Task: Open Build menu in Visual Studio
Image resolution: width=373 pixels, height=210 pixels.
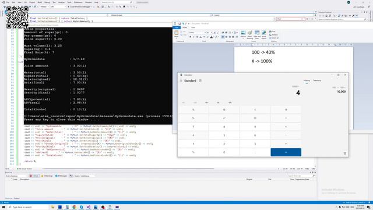Action: 40,2
